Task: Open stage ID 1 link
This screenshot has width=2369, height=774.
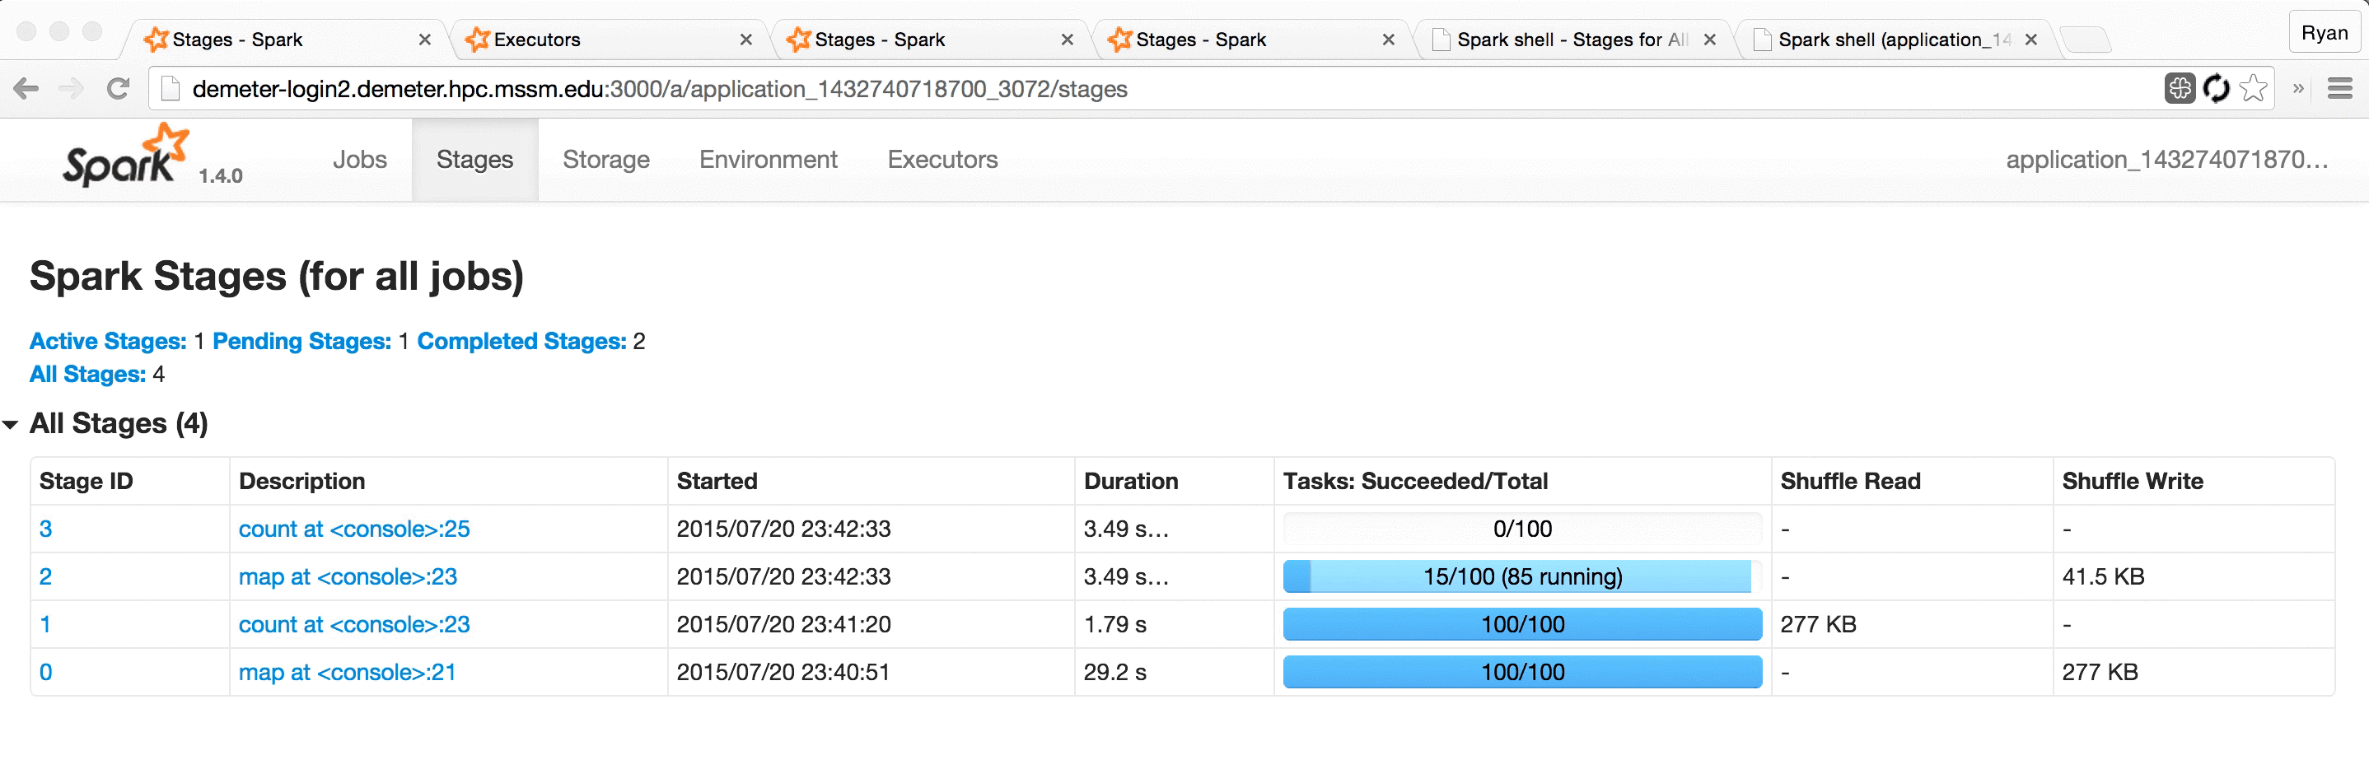Action: [45, 624]
